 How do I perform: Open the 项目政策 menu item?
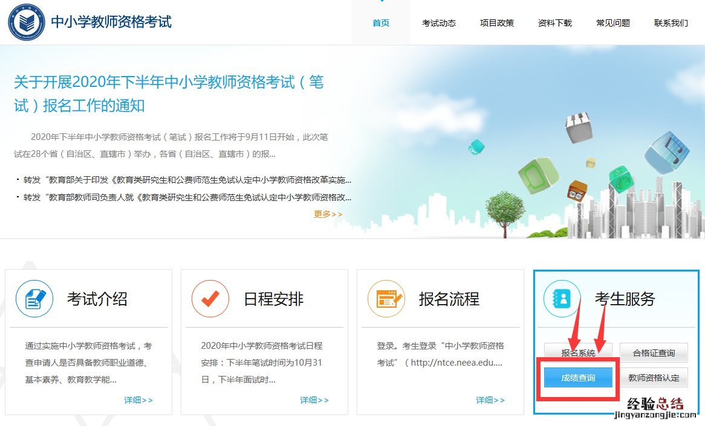click(497, 23)
